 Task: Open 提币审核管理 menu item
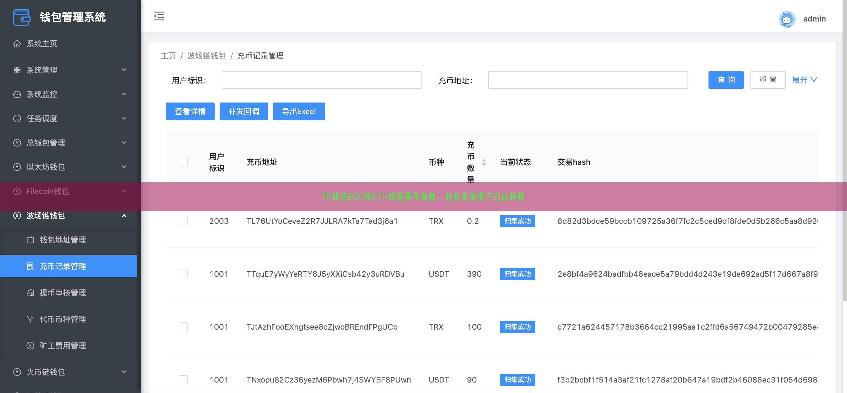pos(68,293)
